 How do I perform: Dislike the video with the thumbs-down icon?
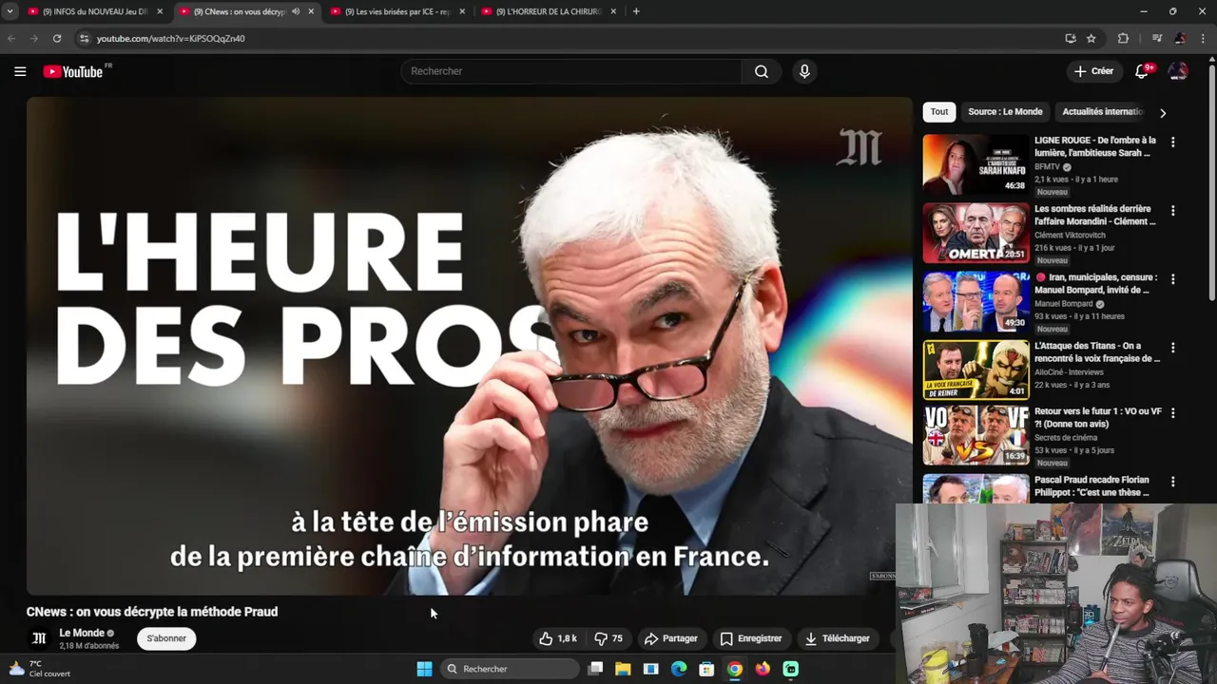[x=608, y=638]
